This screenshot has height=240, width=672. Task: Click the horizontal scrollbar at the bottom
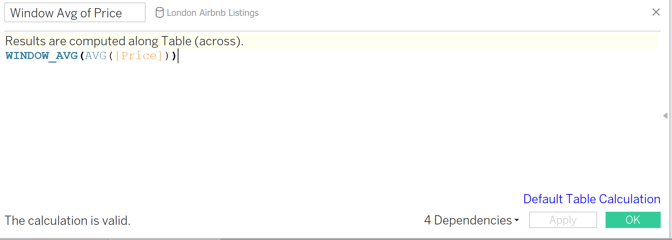pos(164,239)
